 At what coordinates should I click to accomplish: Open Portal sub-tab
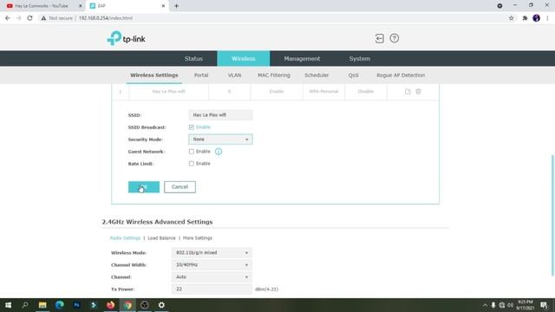tap(201, 75)
